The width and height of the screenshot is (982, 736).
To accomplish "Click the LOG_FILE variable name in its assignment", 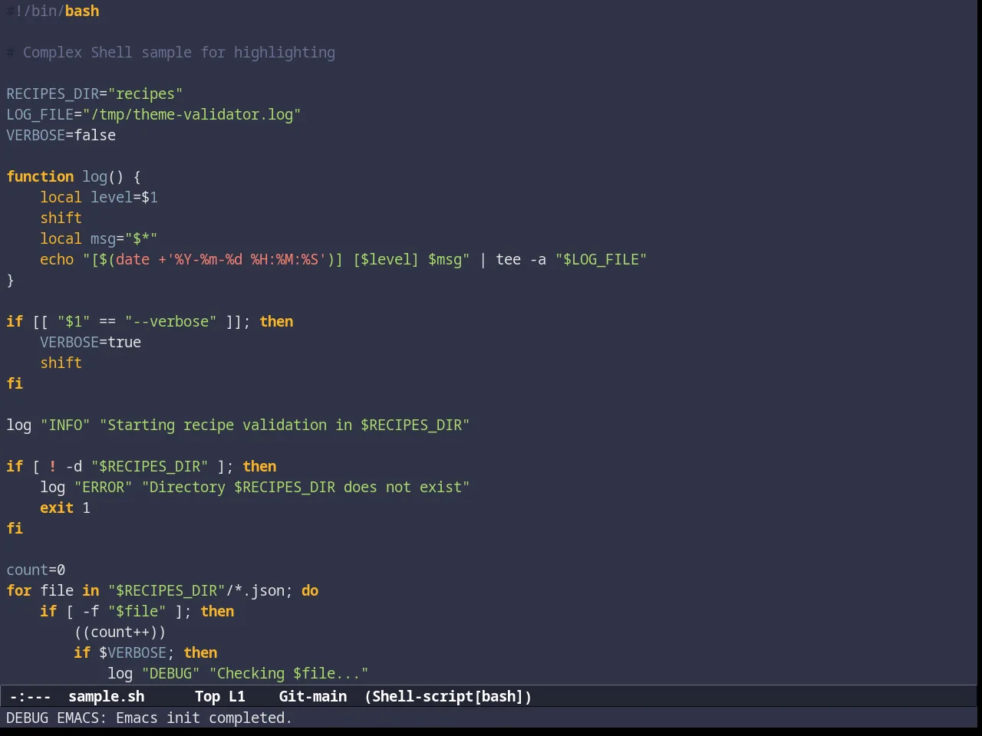I will (x=40, y=114).
